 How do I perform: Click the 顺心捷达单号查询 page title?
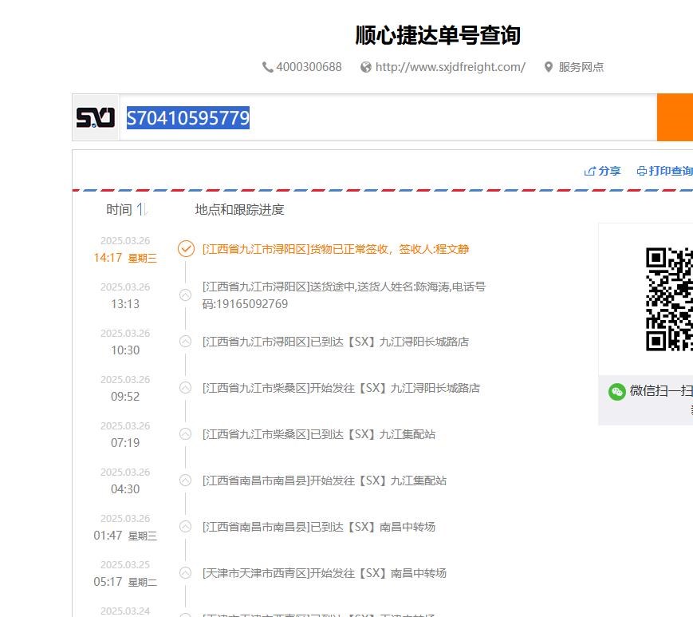click(438, 35)
